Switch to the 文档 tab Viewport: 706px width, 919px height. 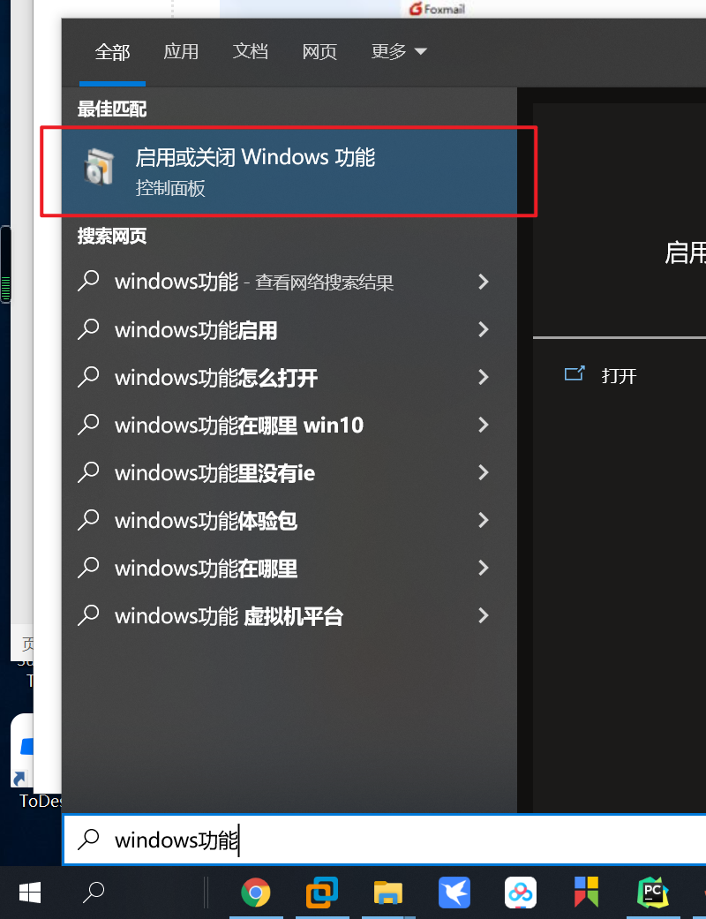(x=250, y=51)
